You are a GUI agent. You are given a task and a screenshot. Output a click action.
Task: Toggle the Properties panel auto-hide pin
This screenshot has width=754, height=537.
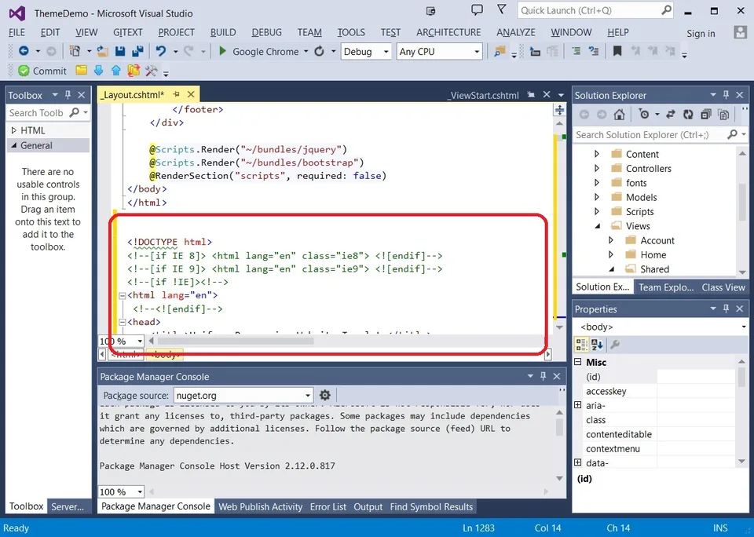(726, 309)
